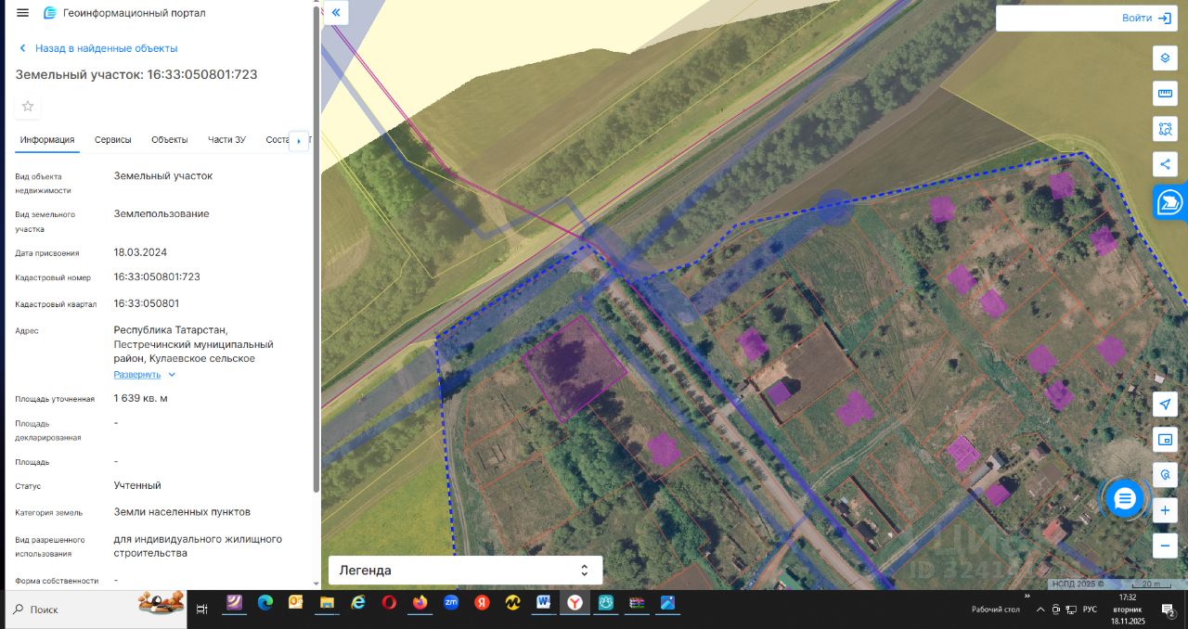Open the Части ЗУ tab
This screenshot has width=1188, height=629.
tap(226, 140)
